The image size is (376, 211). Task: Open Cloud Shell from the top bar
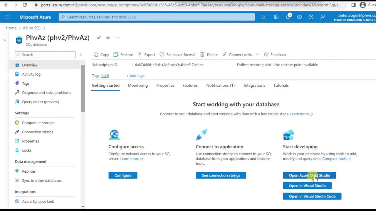(265, 17)
